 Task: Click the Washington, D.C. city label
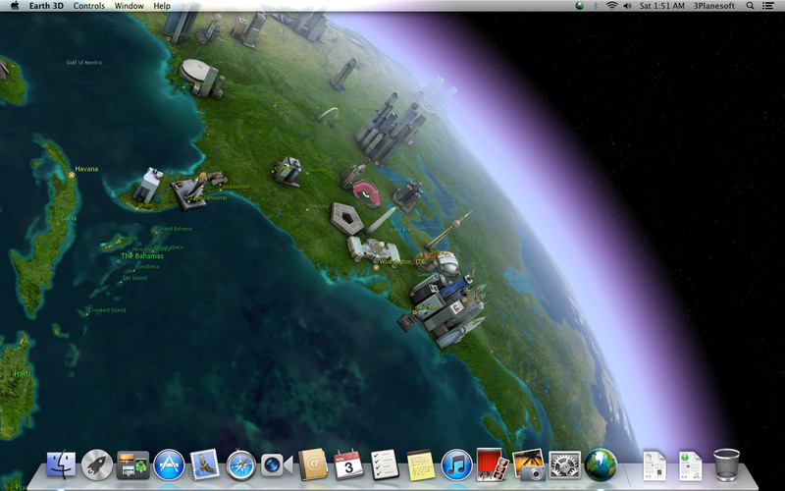(402, 262)
